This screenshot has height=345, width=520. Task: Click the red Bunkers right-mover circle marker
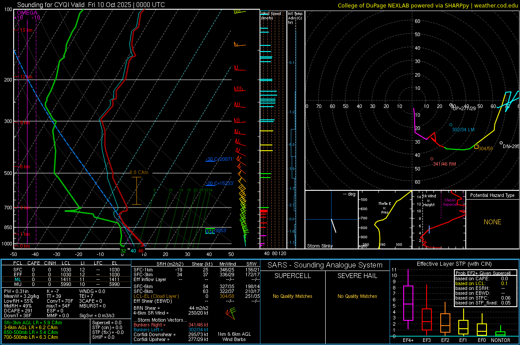432,159
